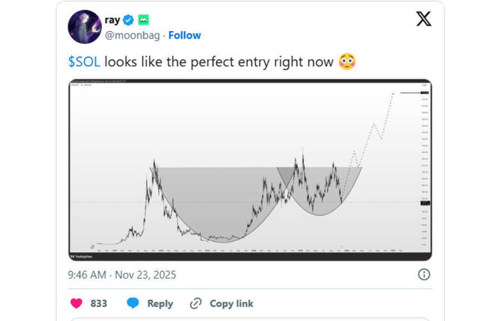Image resolution: width=497 pixels, height=321 pixels.
Task: Open X via the X logo
Action: 423,20
